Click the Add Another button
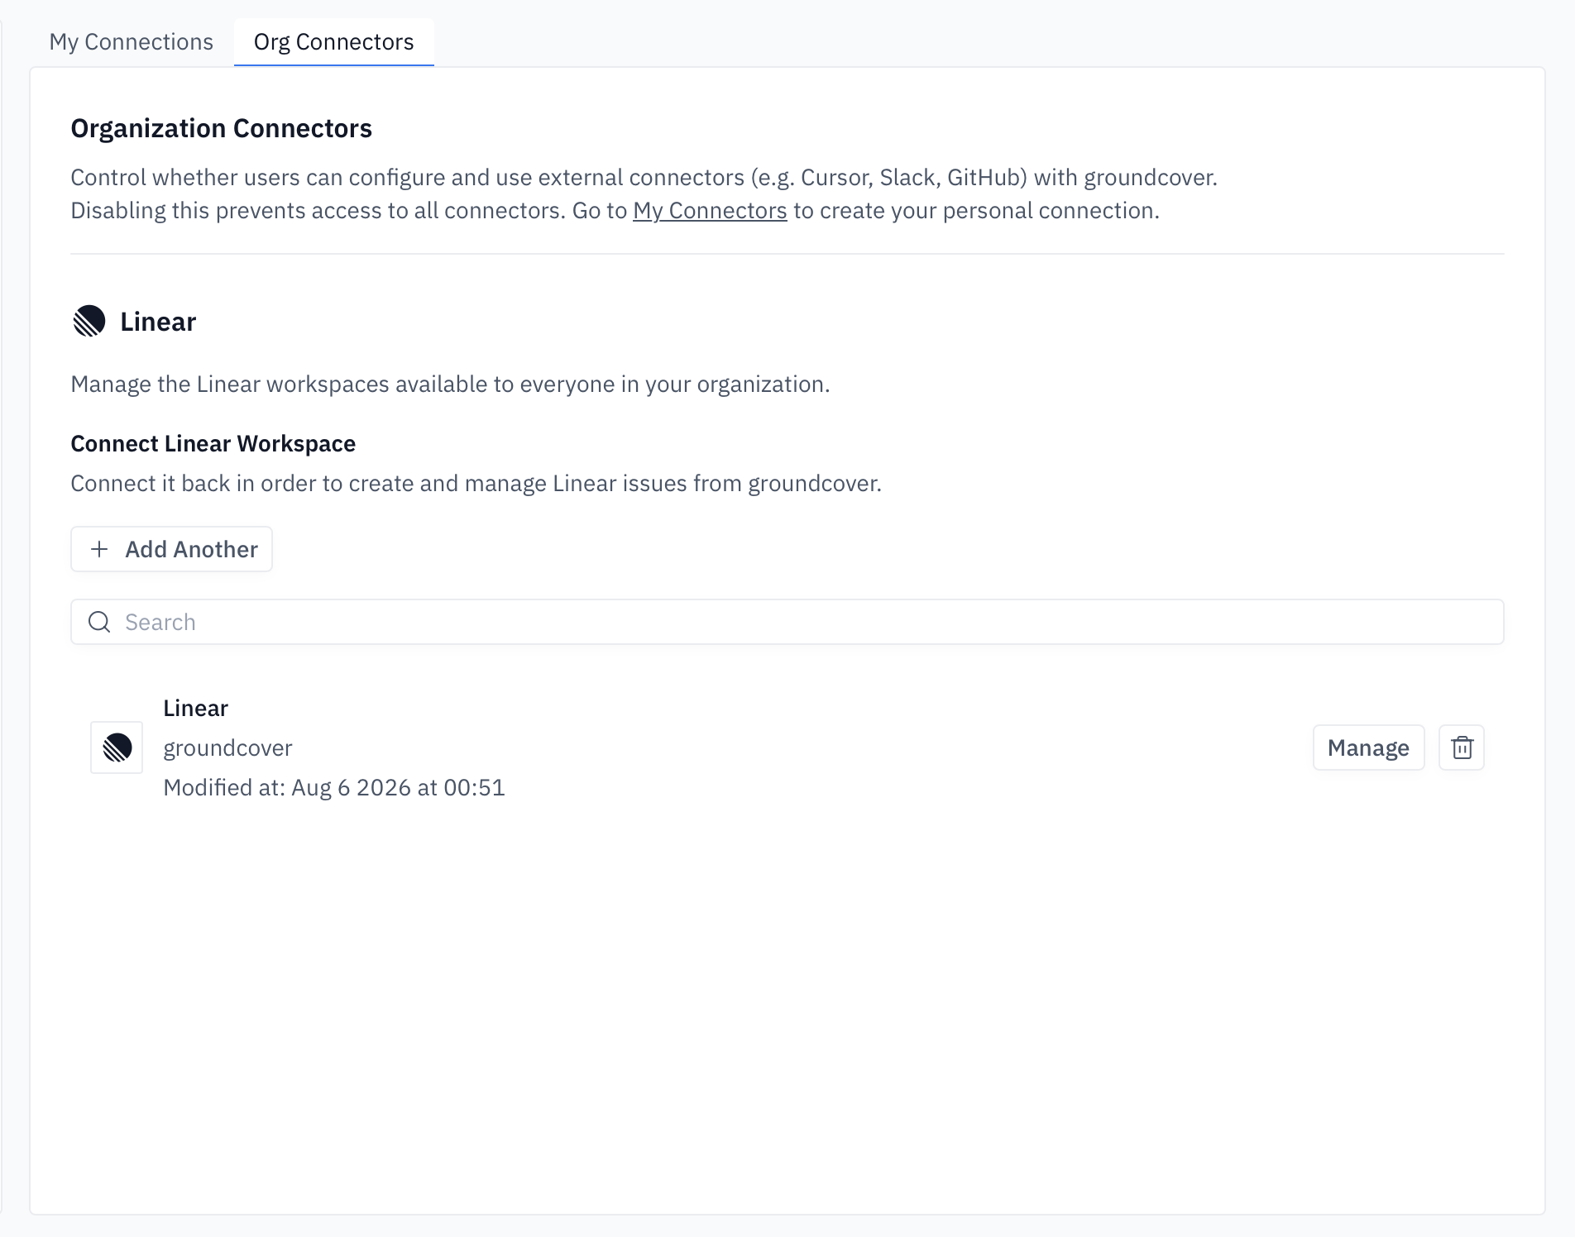Screen dimensions: 1575x1237 171,549
